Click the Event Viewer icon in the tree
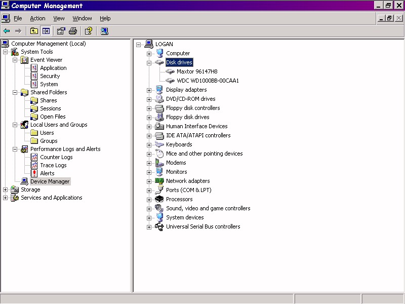 coord(24,60)
